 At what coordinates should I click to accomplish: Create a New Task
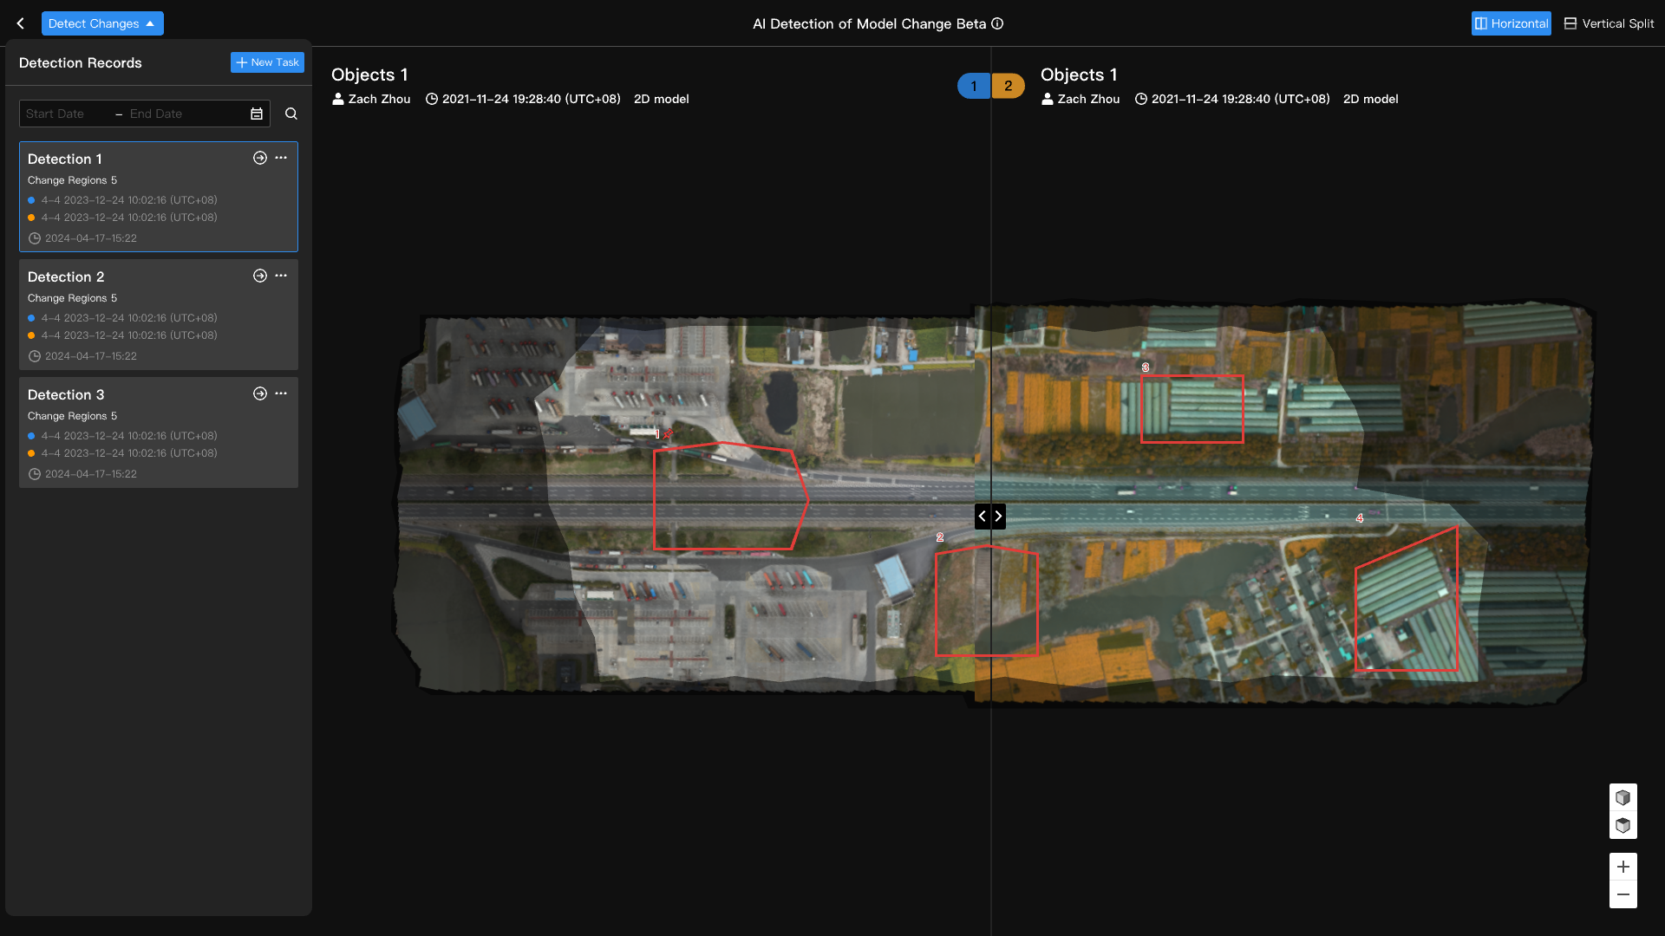pyautogui.click(x=267, y=62)
